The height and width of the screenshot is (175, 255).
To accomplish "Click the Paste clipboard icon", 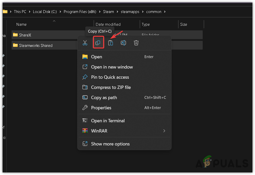I will pos(111,43).
